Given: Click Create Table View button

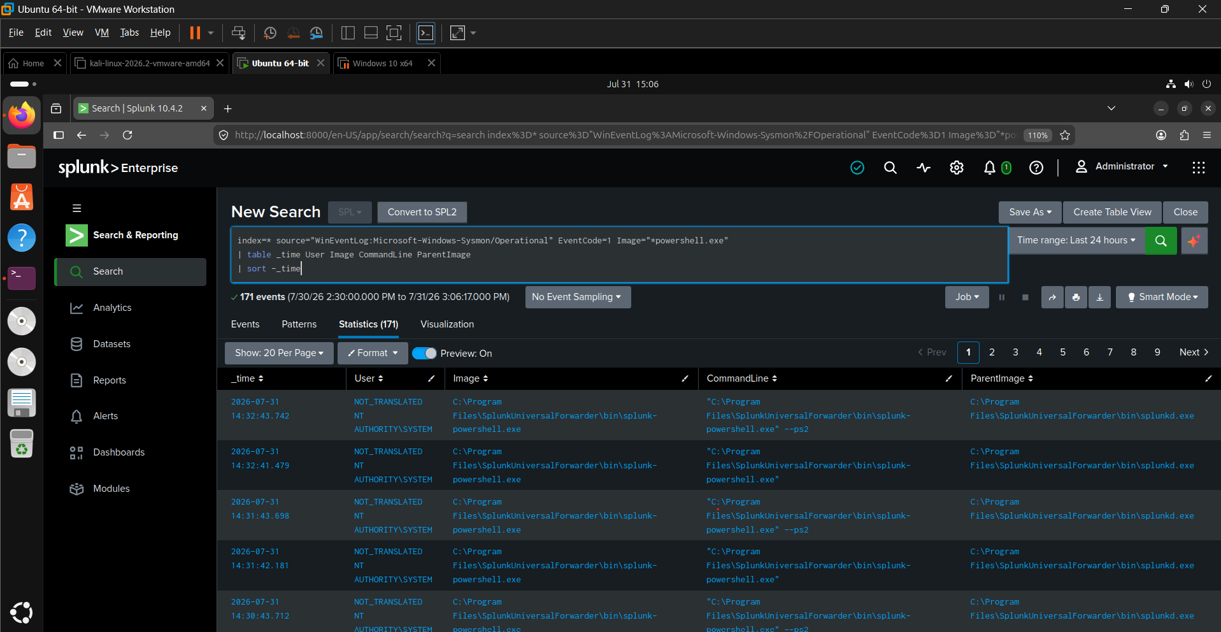Looking at the screenshot, I should pyautogui.click(x=1112, y=212).
